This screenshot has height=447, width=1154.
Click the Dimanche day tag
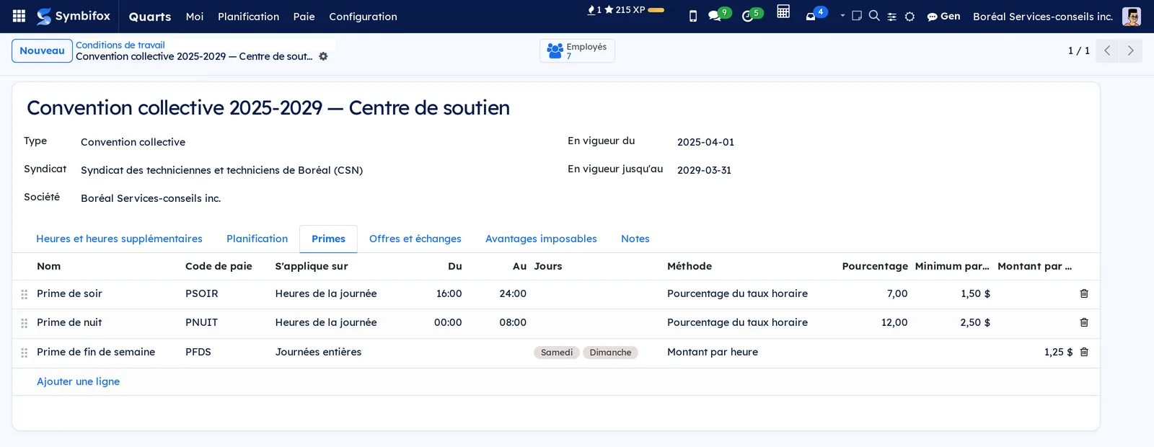point(610,353)
